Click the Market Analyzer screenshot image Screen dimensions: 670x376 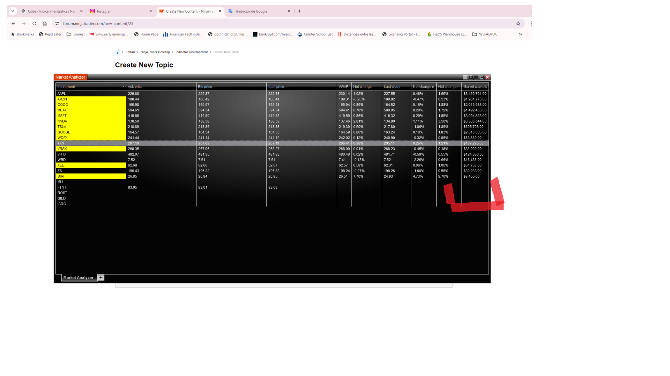tap(272, 178)
